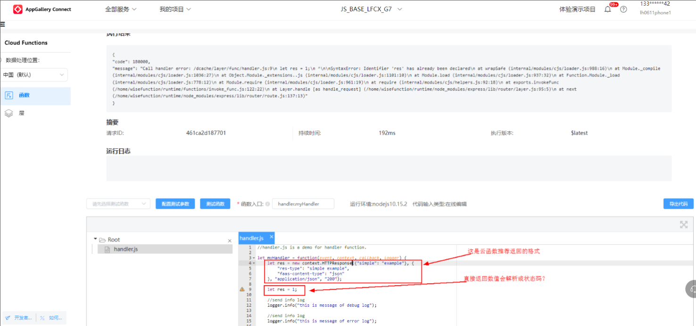Click the AppGallery Connect logo
696x326 pixels.
pos(42,9)
